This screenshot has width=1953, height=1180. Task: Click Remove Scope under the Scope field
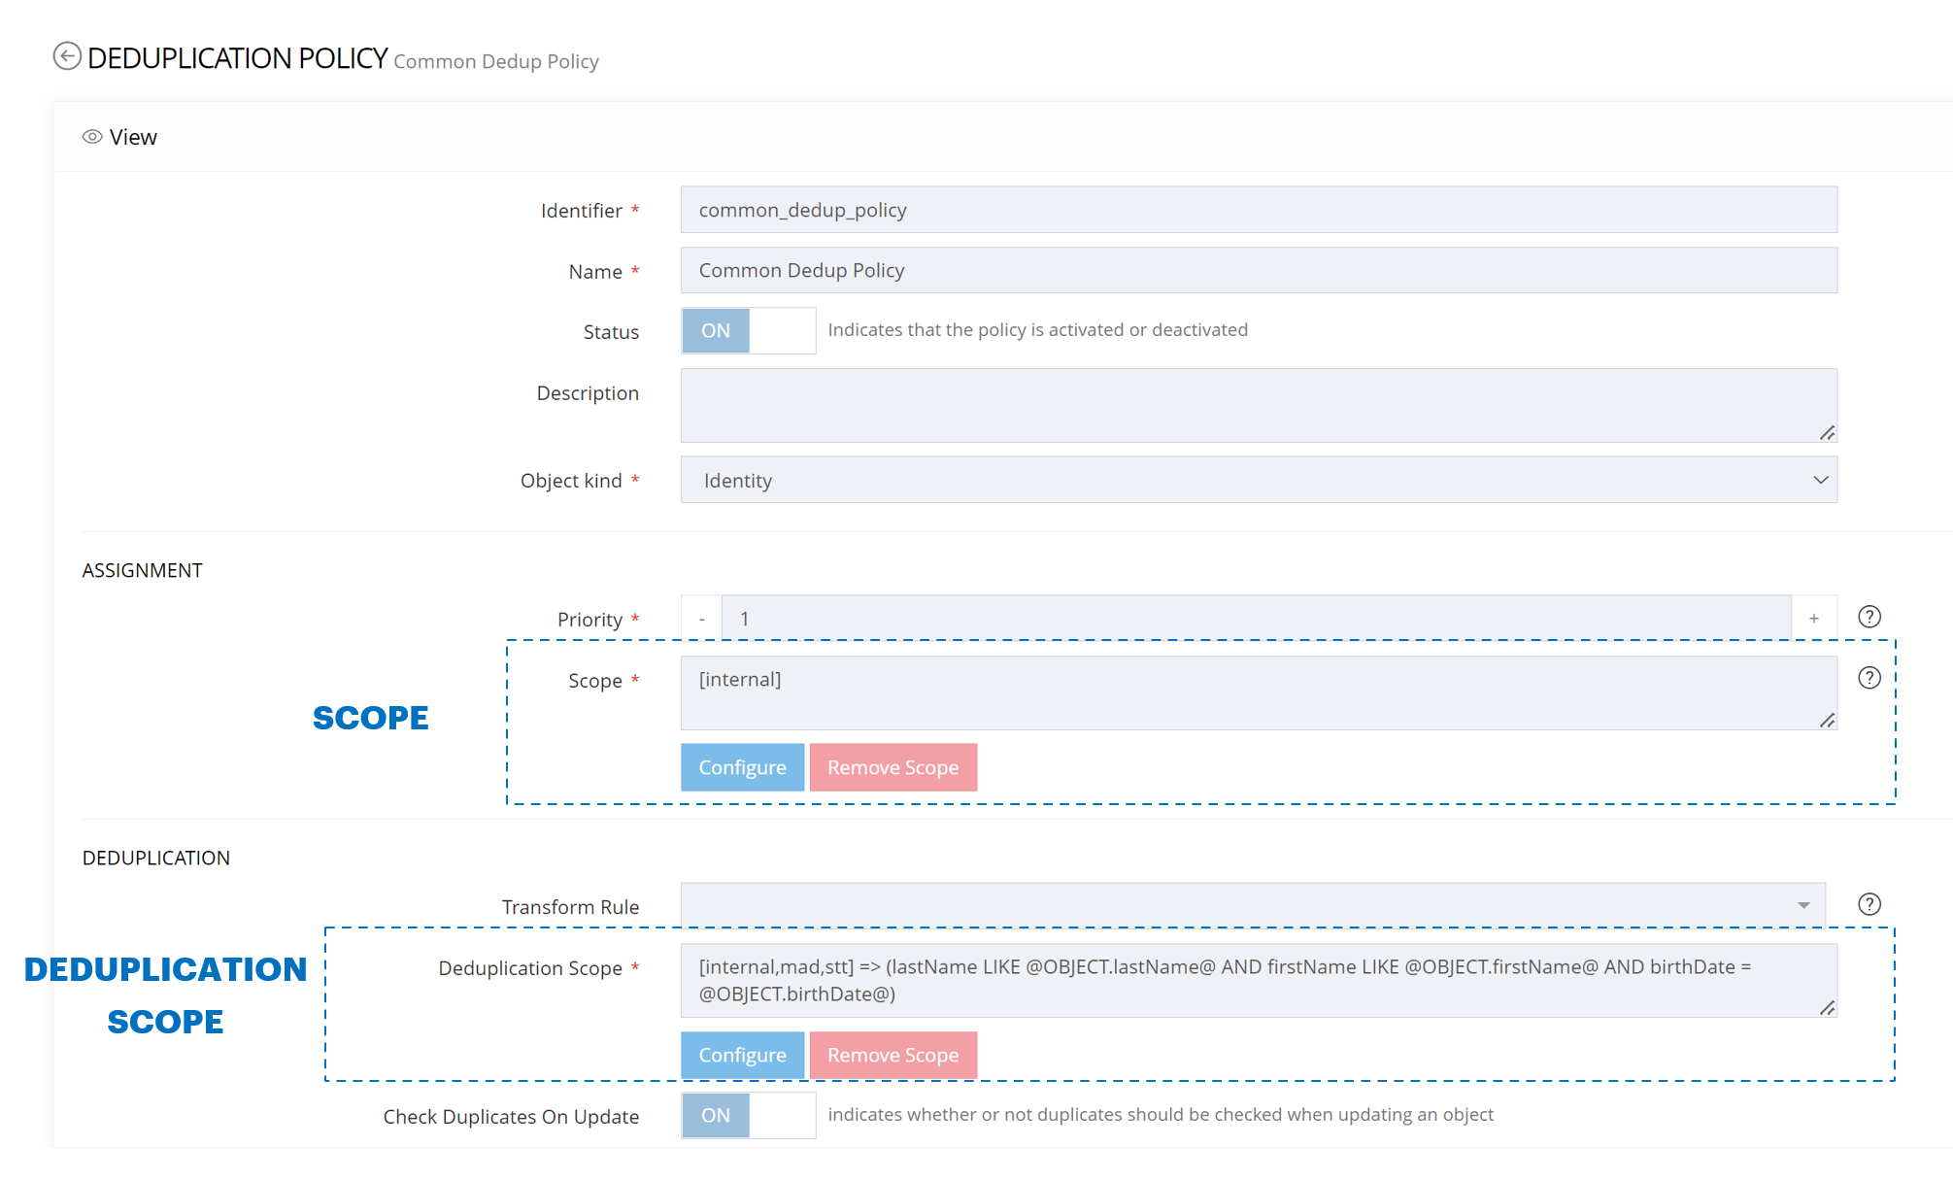click(892, 767)
